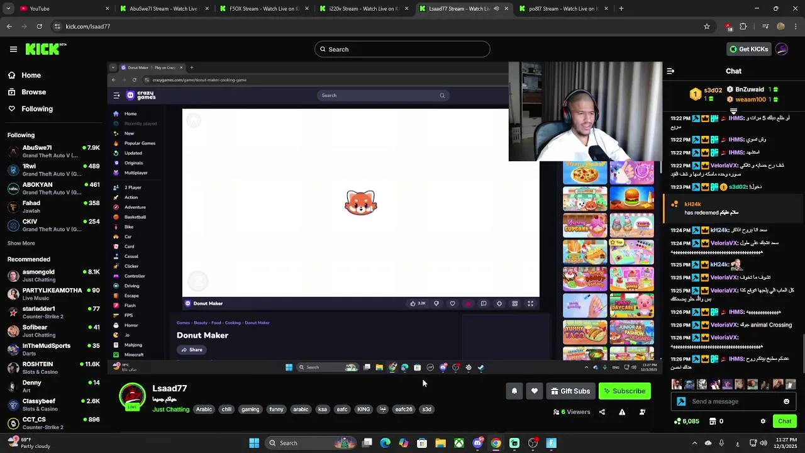This screenshot has height=453, width=805.
Task: Open the Windows Start menu
Action: [x=254, y=443]
